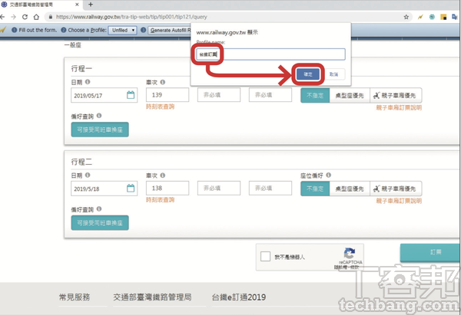Show info icon beside 行程二 偏好查詢 label
The width and height of the screenshot is (461, 315).
99,208
